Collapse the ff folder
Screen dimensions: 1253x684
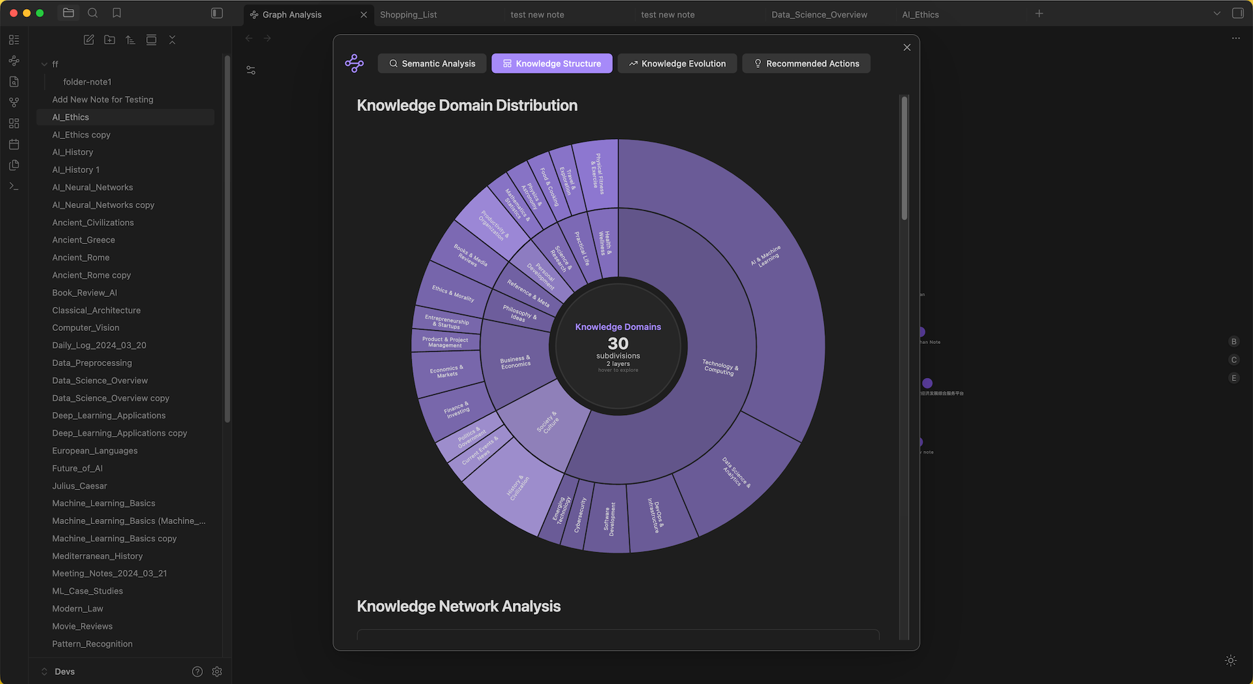tap(44, 64)
